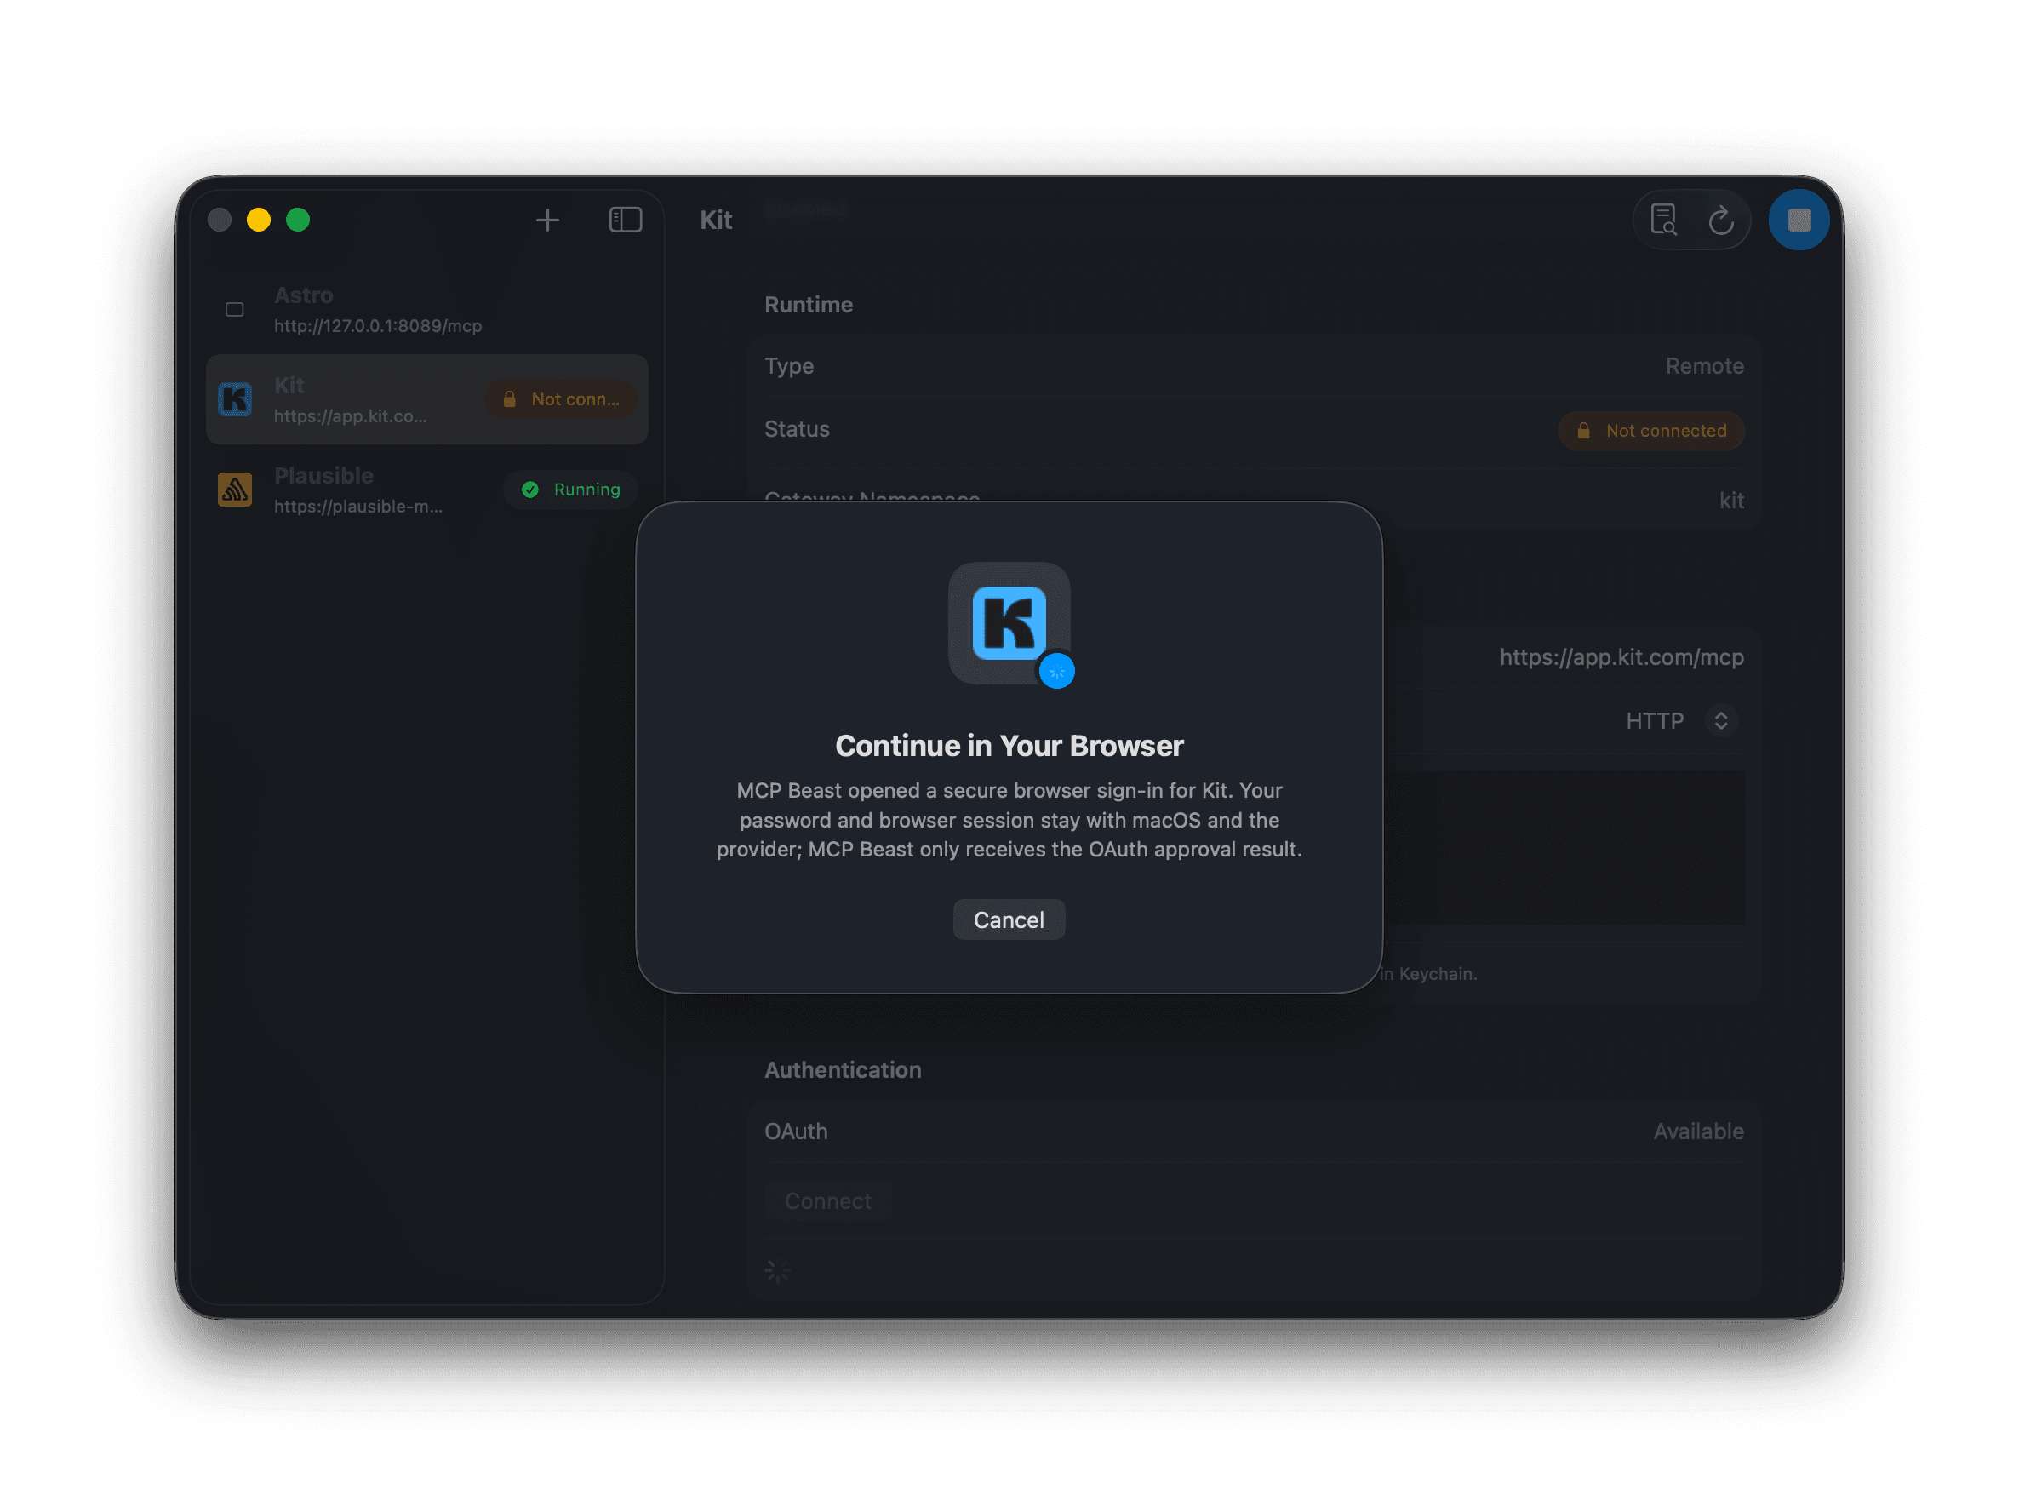
Task: Click the Available OAuth value
Action: click(x=1698, y=1131)
